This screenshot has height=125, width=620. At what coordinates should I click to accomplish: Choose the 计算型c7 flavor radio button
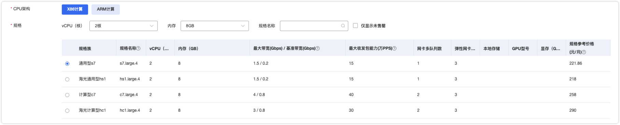point(67,95)
